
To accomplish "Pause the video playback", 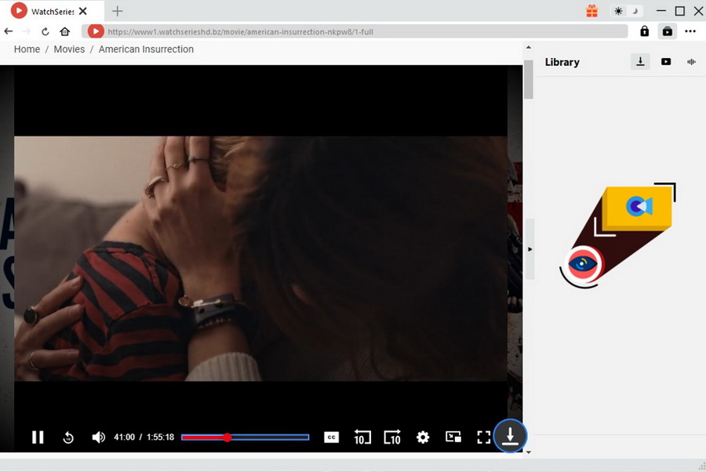I will (x=38, y=438).
